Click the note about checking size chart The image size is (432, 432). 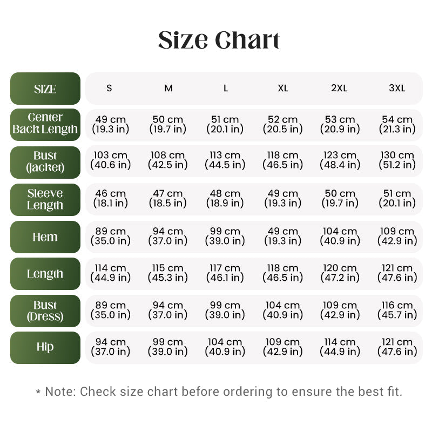coord(219,391)
